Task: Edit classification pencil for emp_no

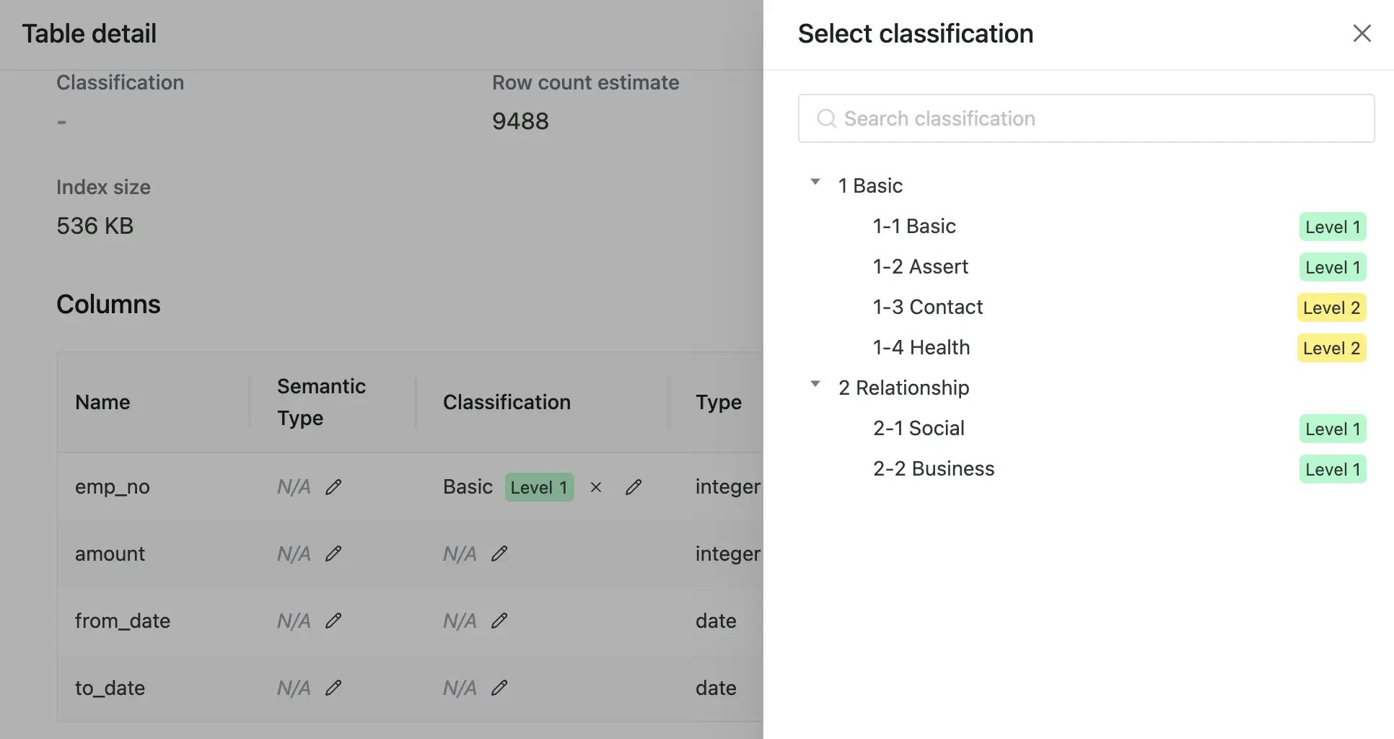Action: [x=634, y=487]
